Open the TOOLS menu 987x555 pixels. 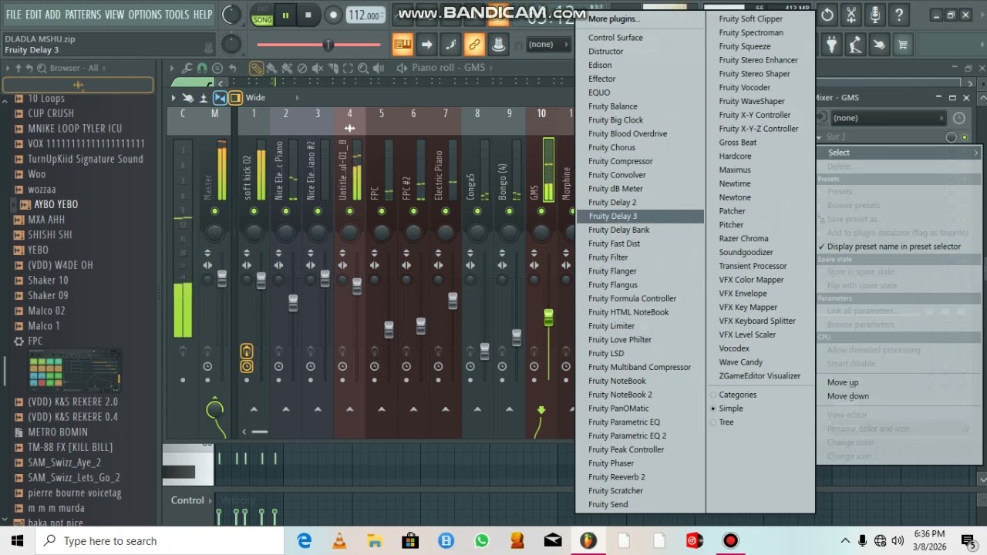pyautogui.click(x=177, y=15)
